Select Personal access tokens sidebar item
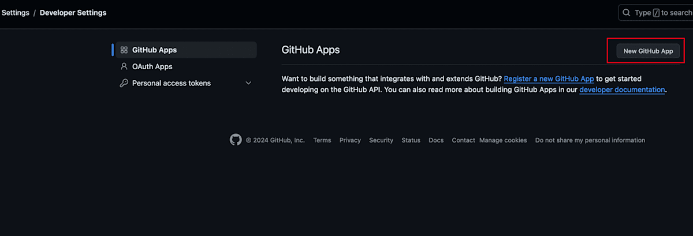 click(186, 83)
